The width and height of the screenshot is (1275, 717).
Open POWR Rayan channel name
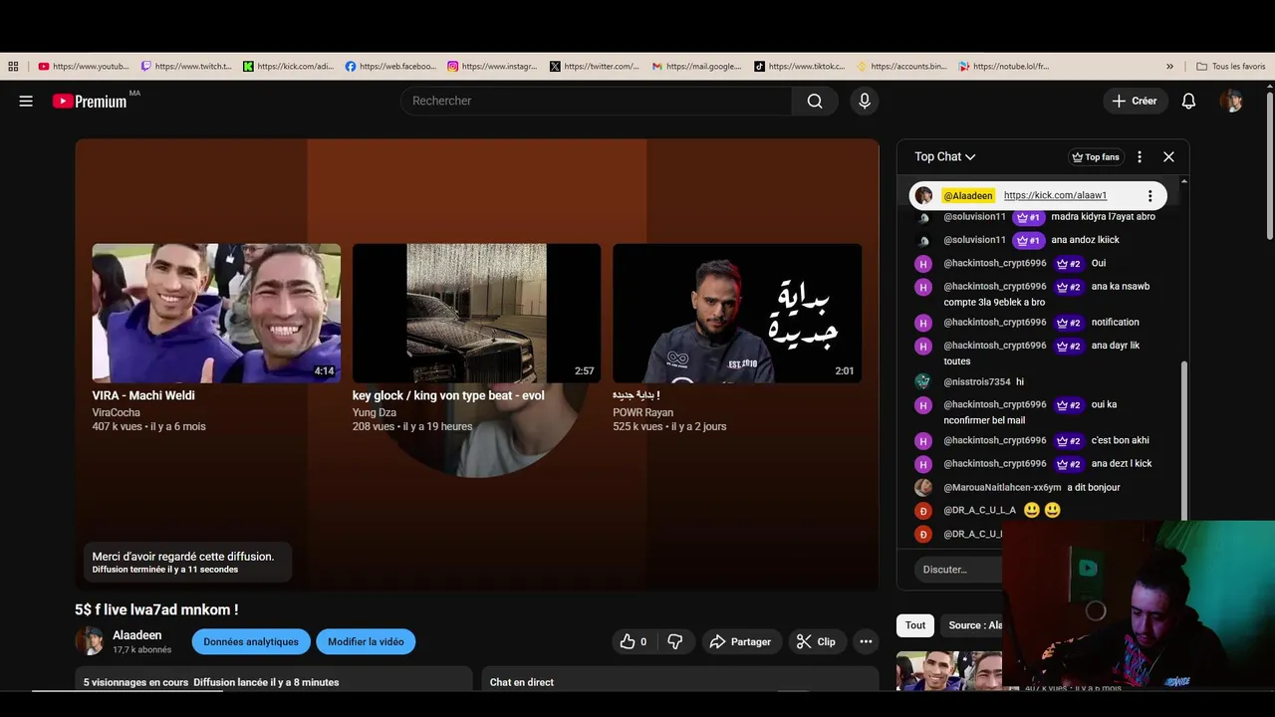(x=642, y=412)
